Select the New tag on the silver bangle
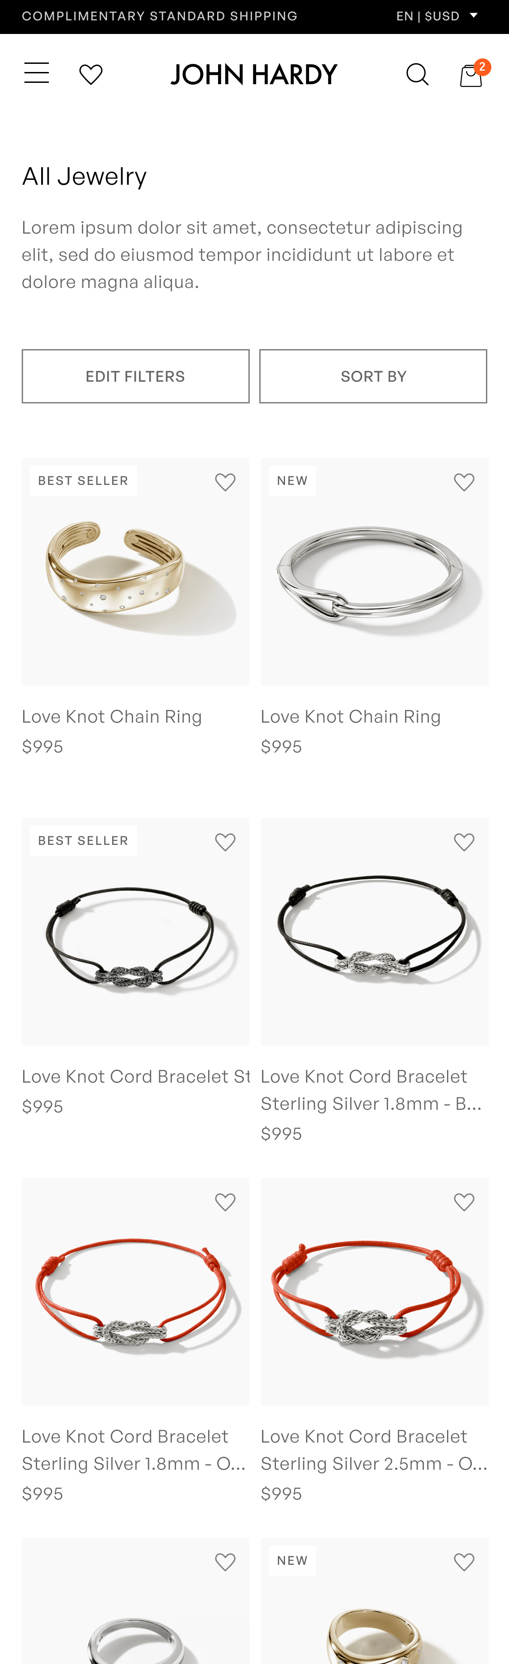 pos(292,480)
